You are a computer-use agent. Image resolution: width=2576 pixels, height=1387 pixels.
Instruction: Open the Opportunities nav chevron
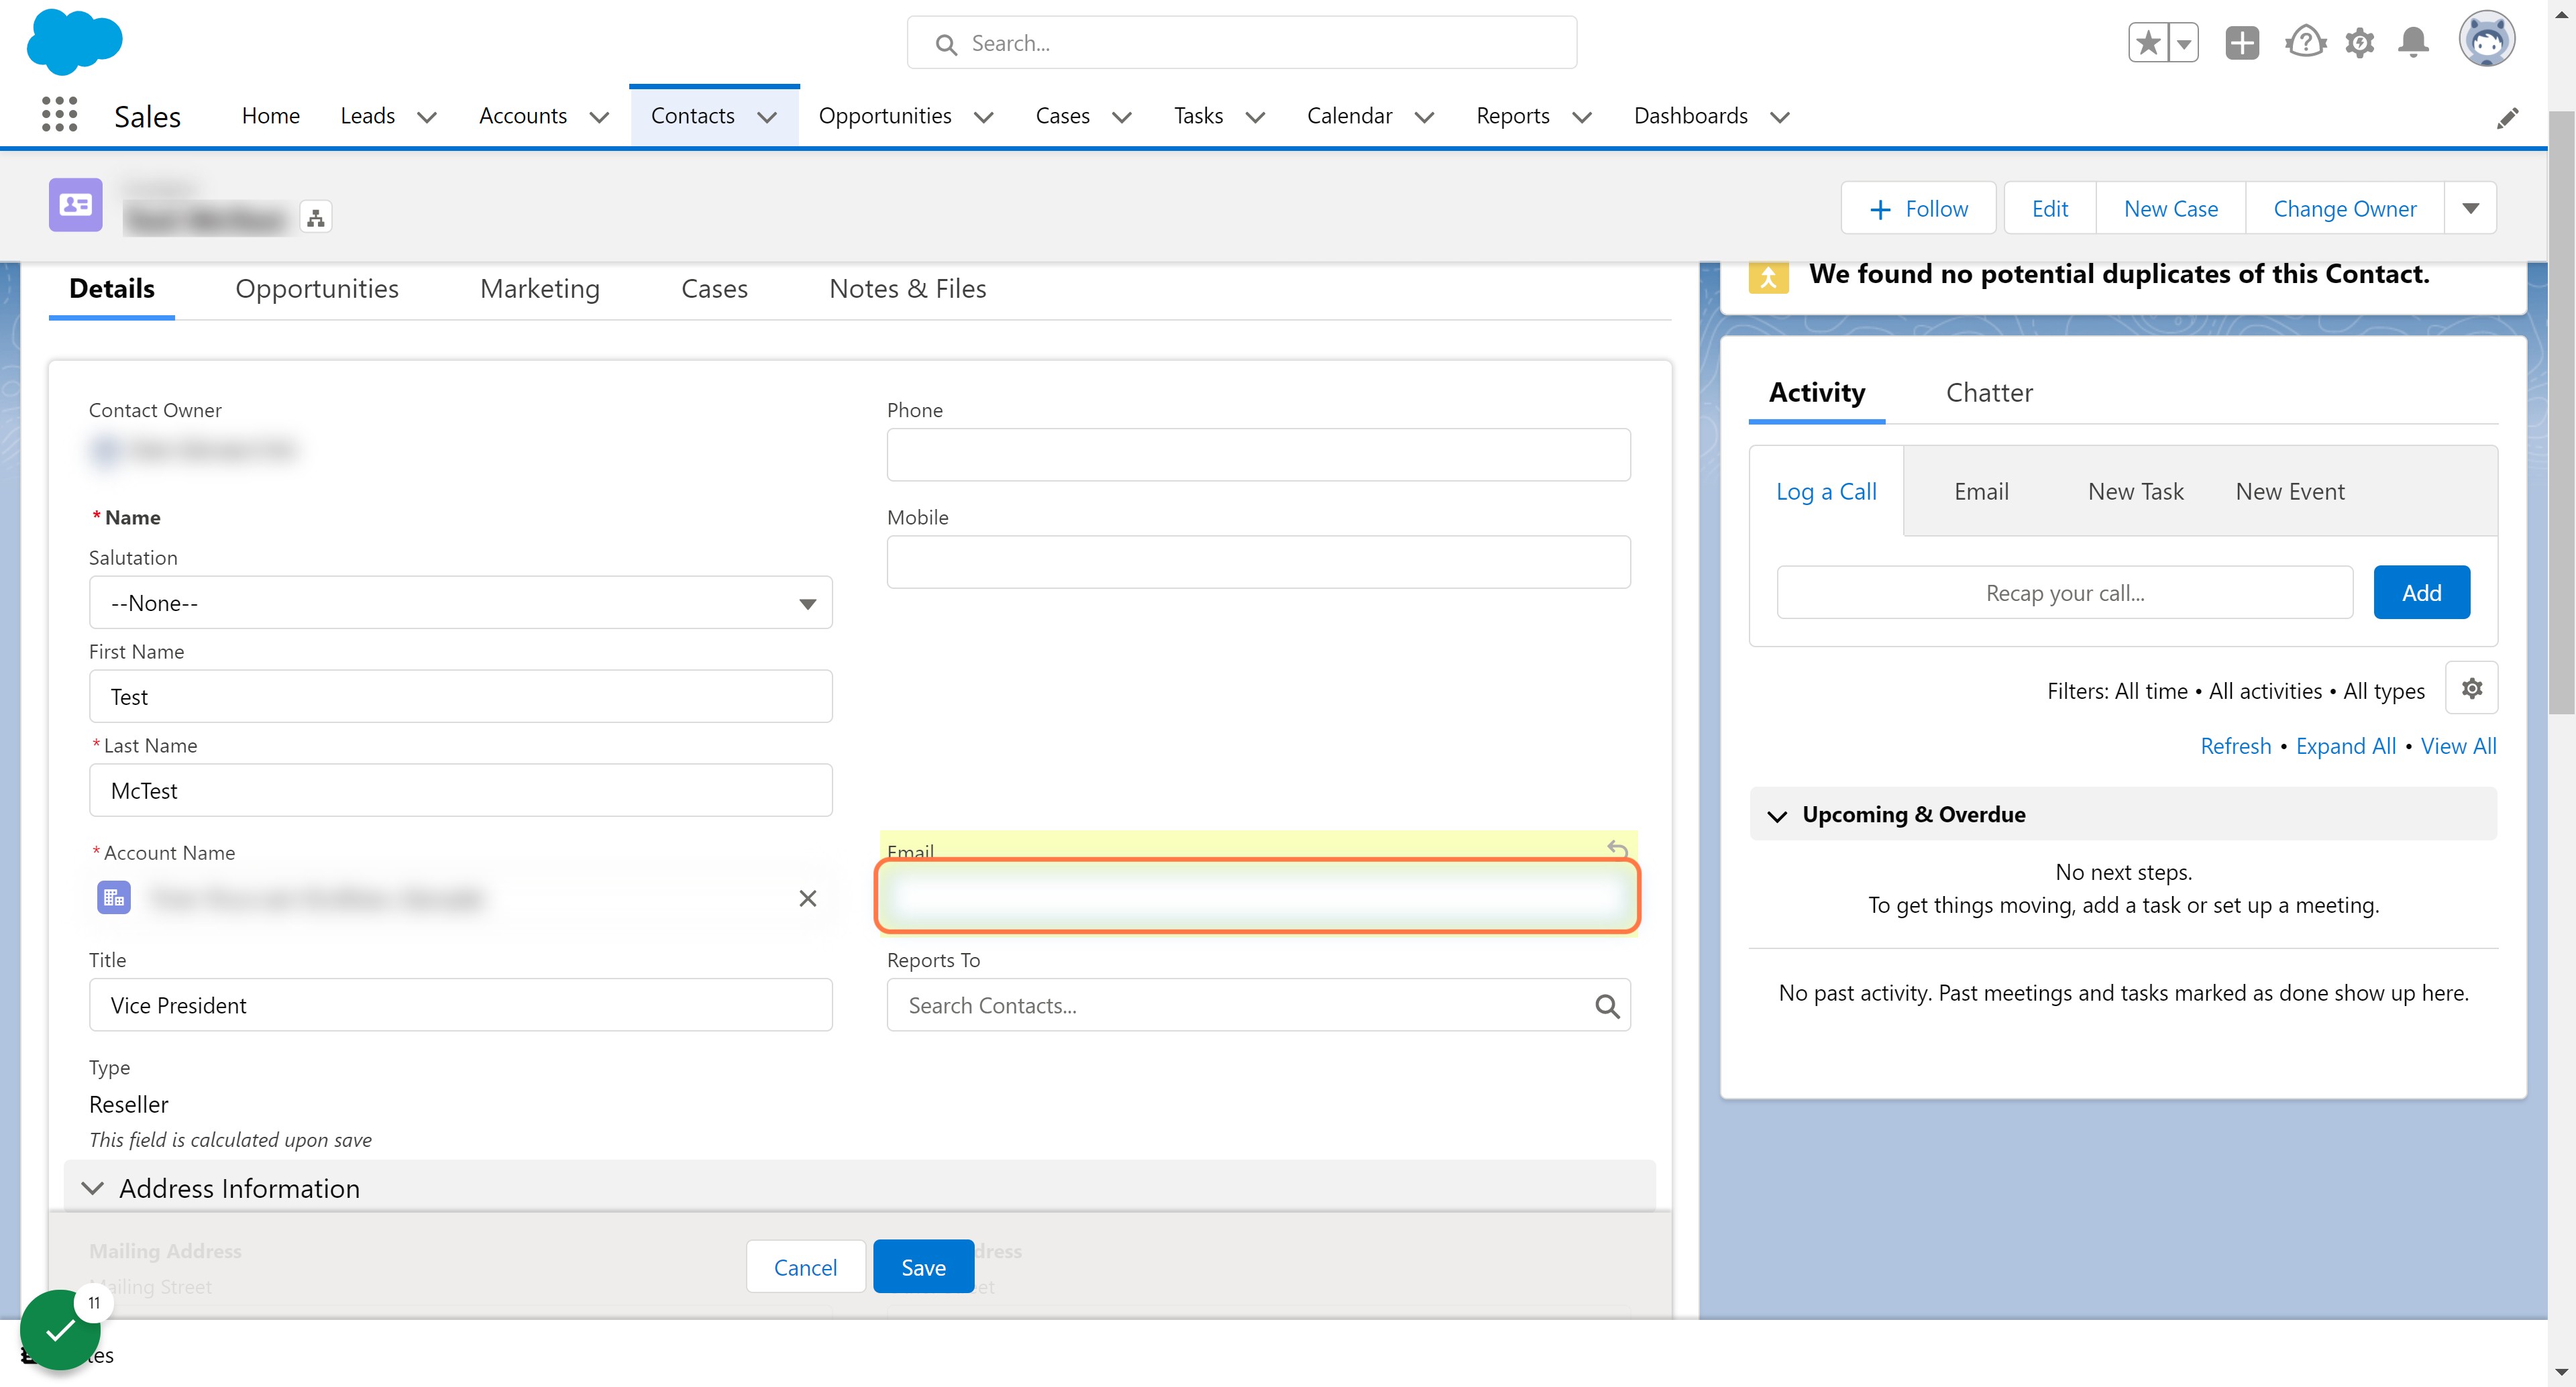pyautogui.click(x=984, y=117)
